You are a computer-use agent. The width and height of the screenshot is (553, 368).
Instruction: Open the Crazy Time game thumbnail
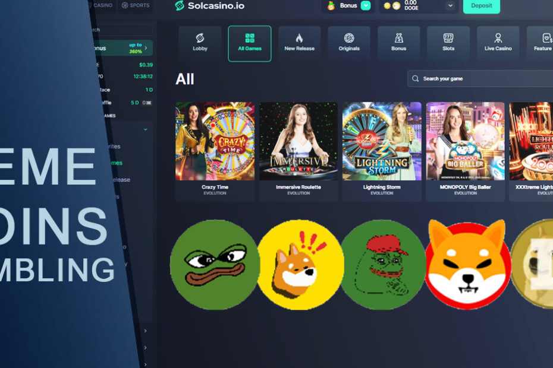(215, 141)
